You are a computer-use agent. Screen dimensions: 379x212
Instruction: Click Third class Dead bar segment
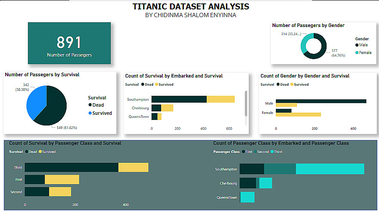(x=71, y=167)
